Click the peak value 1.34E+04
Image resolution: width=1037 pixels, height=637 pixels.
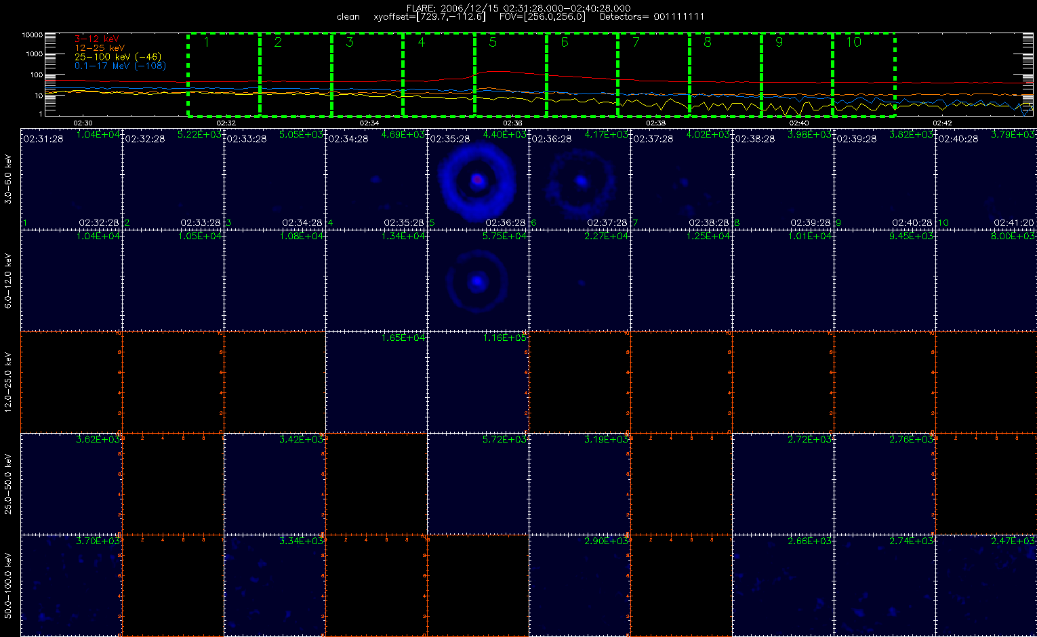click(403, 237)
